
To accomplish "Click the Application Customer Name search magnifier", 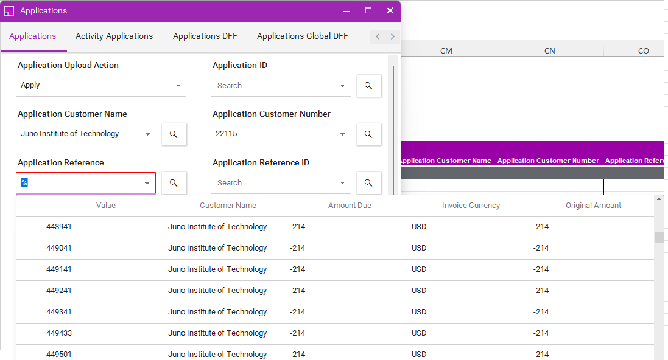I will [x=174, y=134].
